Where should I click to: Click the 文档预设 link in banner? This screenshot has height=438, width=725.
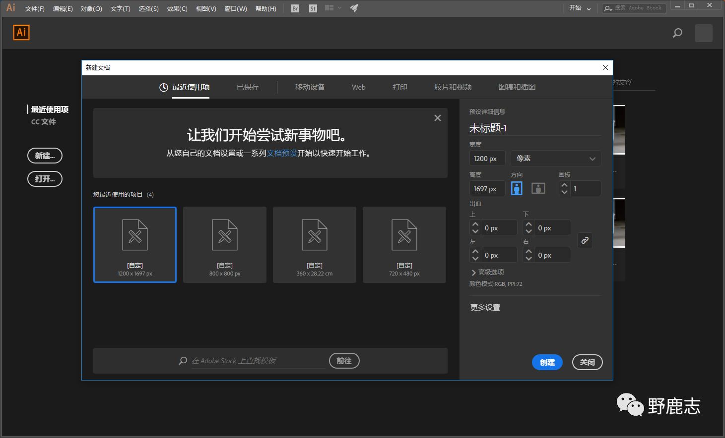[x=282, y=153]
